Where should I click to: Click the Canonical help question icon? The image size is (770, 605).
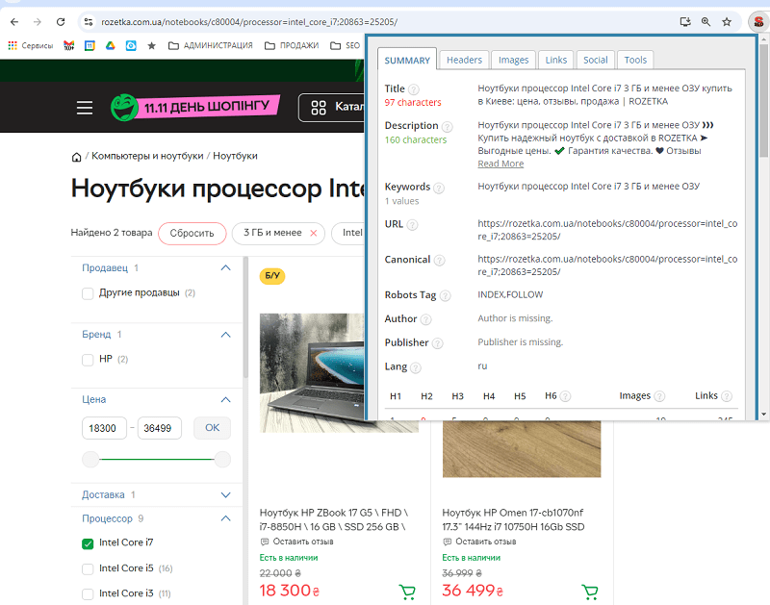tap(440, 260)
